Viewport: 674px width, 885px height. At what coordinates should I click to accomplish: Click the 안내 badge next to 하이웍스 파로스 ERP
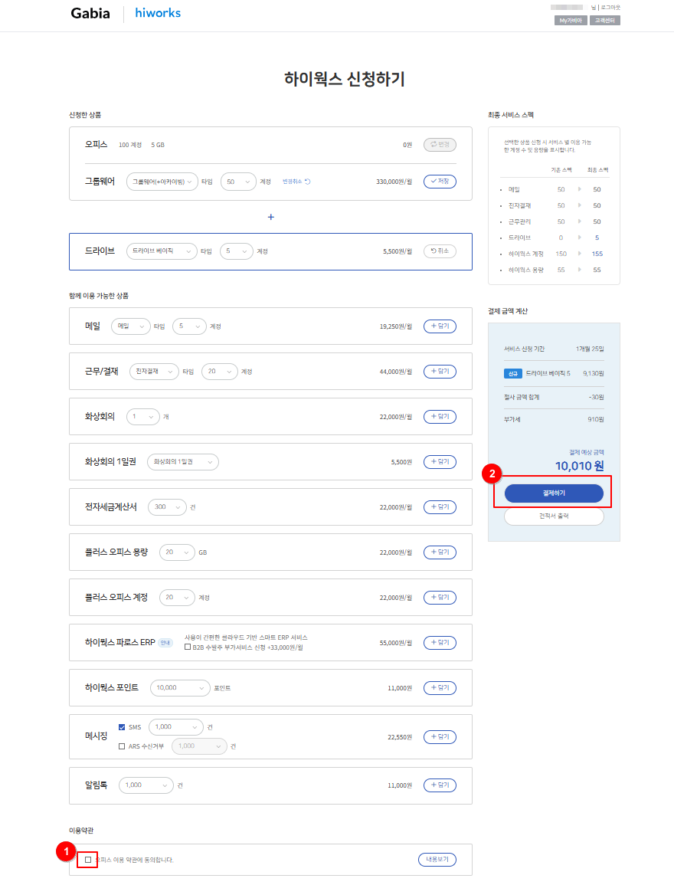165,643
